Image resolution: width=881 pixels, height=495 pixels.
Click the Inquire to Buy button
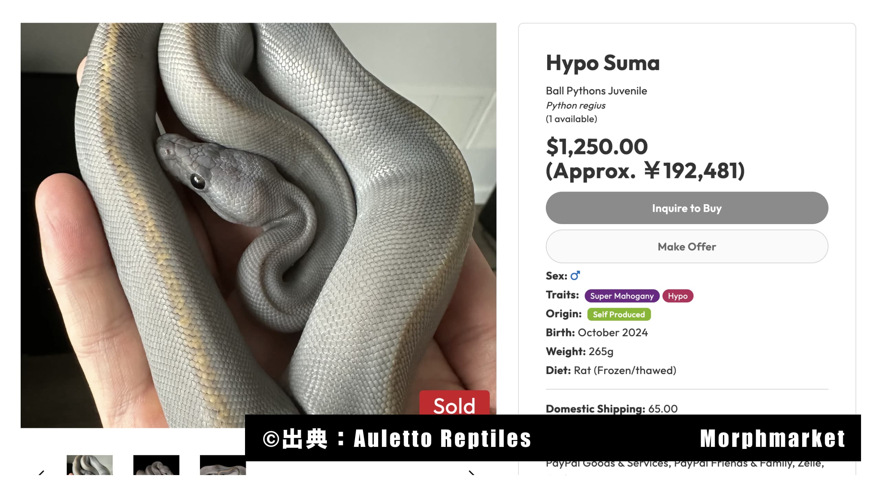(687, 208)
